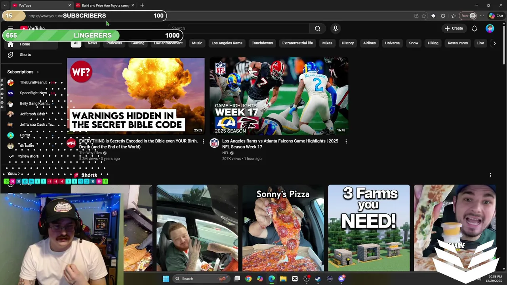This screenshot has height=285, width=507.
Task: Open Steam from taskbar
Action: click(x=318, y=279)
